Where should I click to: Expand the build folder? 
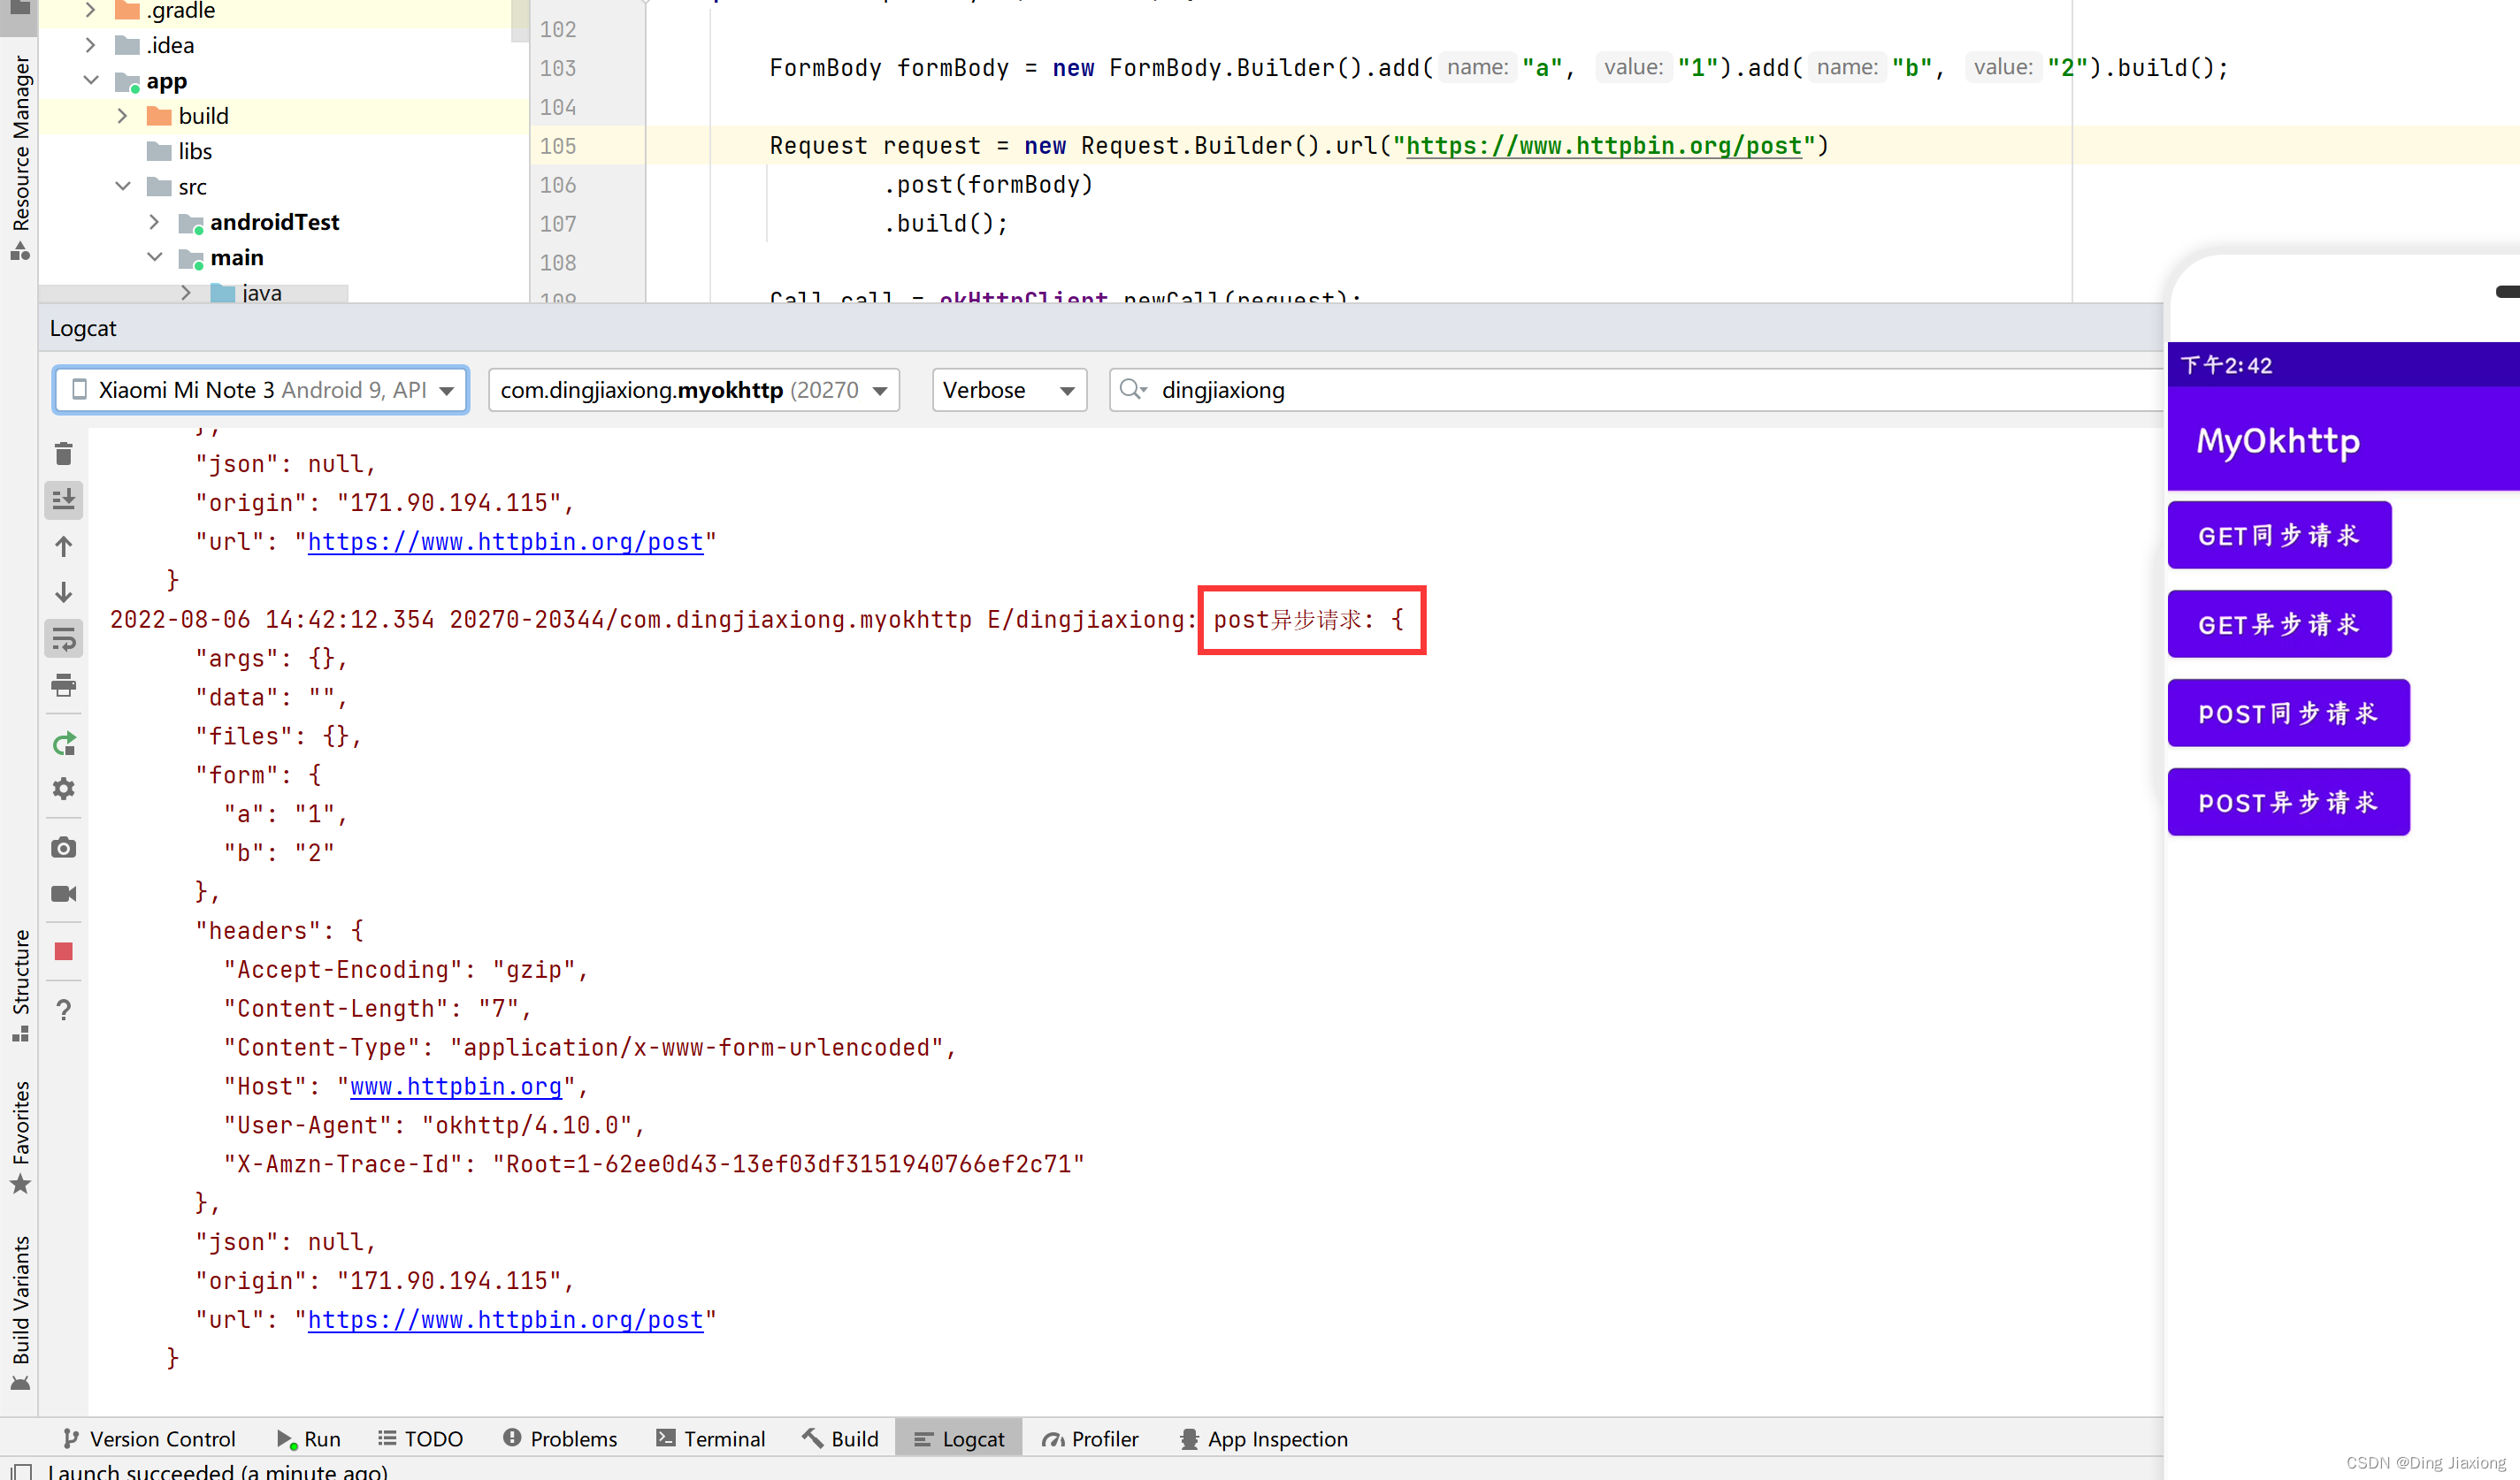(x=122, y=116)
